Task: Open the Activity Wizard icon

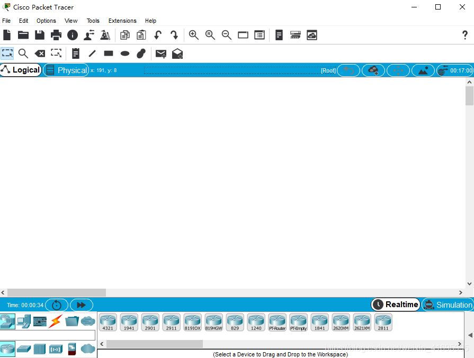Action: [x=105, y=35]
